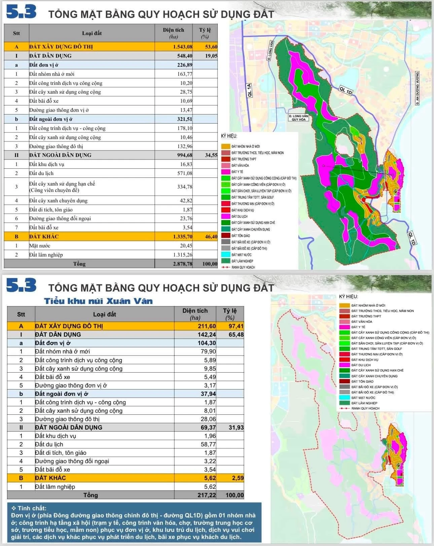Click the value '42,82'
This screenshot has width=434, height=546.
tap(186, 201)
